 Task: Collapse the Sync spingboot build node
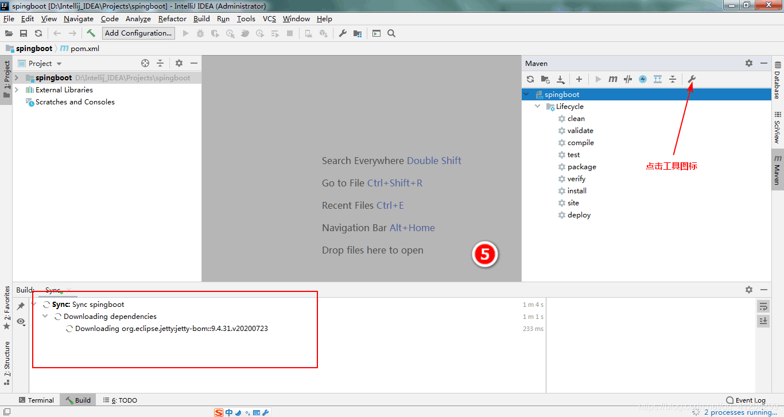coord(34,304)
